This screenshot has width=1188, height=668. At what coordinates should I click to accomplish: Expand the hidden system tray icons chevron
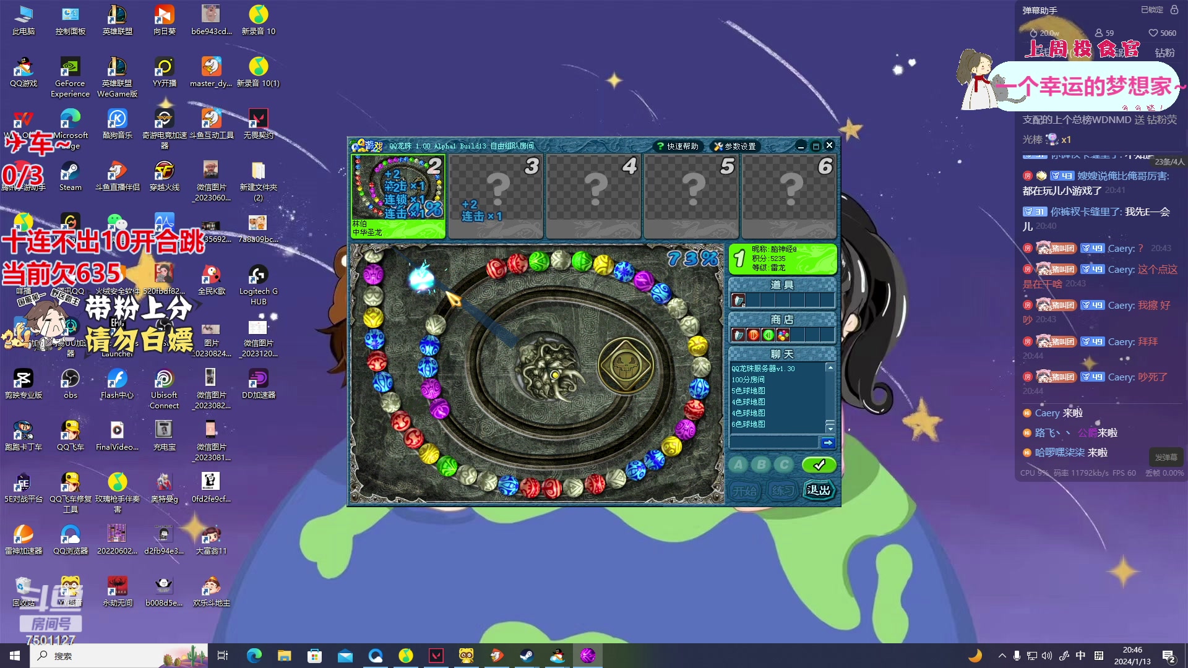(1002, 656)
